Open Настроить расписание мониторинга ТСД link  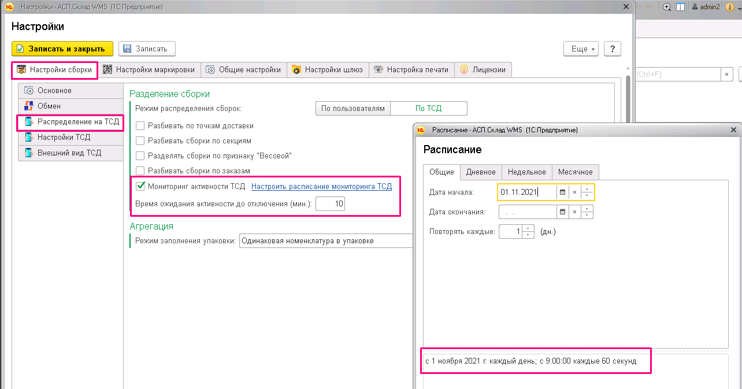[322, 186]
